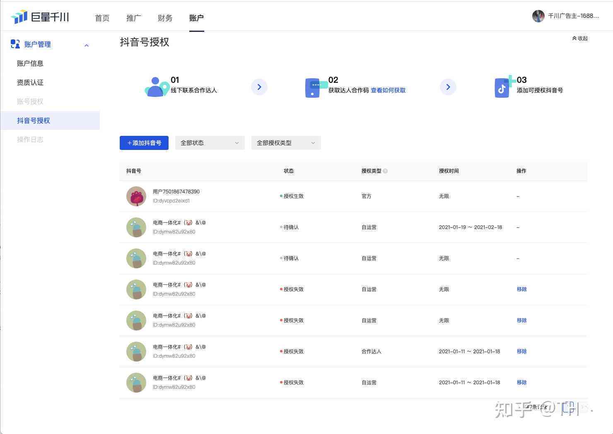Switch to the 推广 tab
The width and height of the screenshot is (613, 434).
coord(133,18)
